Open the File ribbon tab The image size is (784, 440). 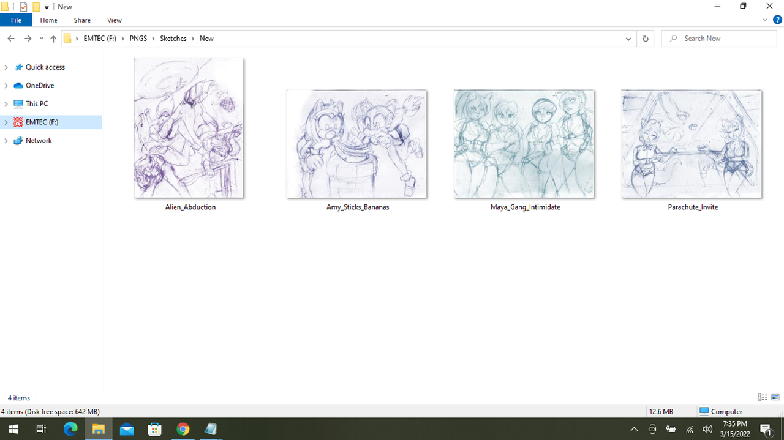click(16, 20)
